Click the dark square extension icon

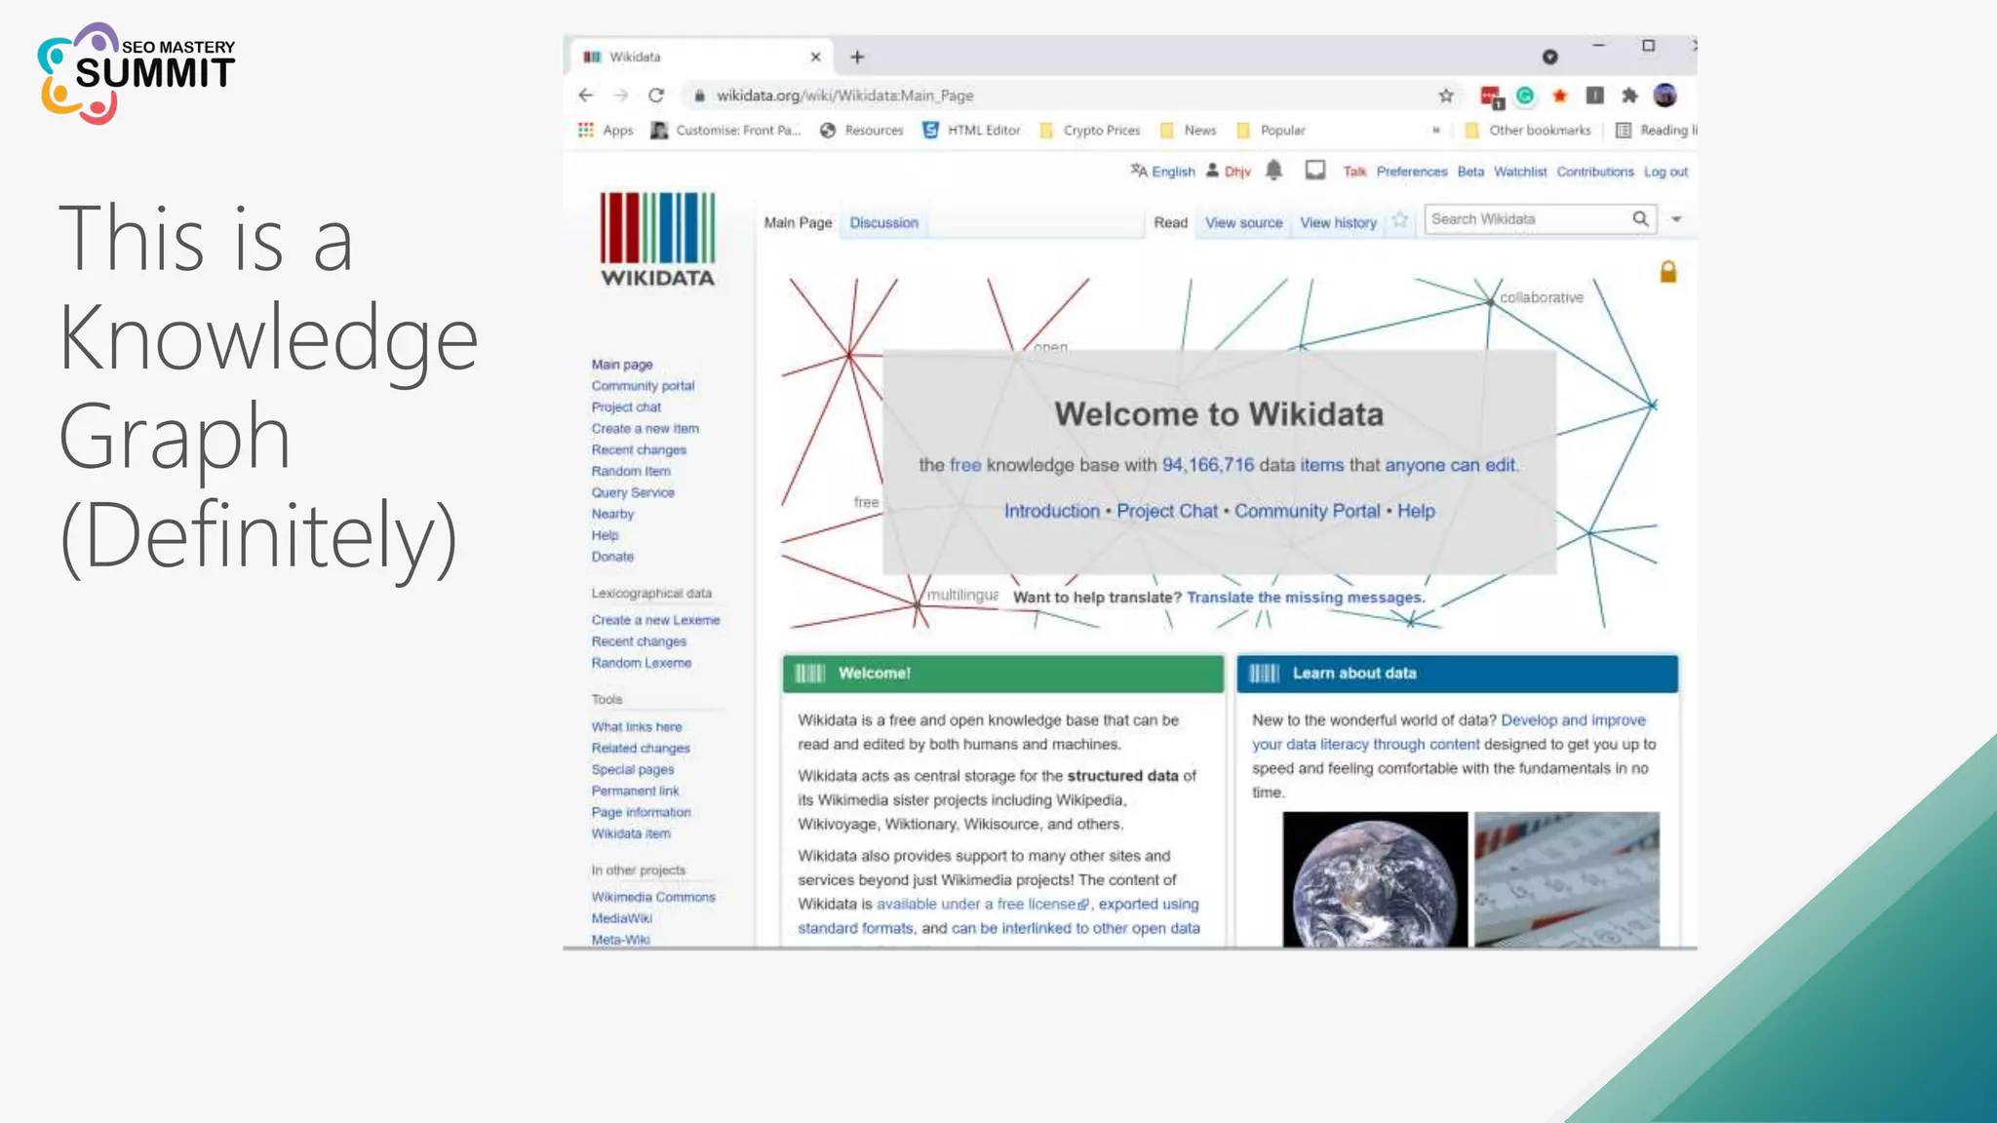[1595, 96]
